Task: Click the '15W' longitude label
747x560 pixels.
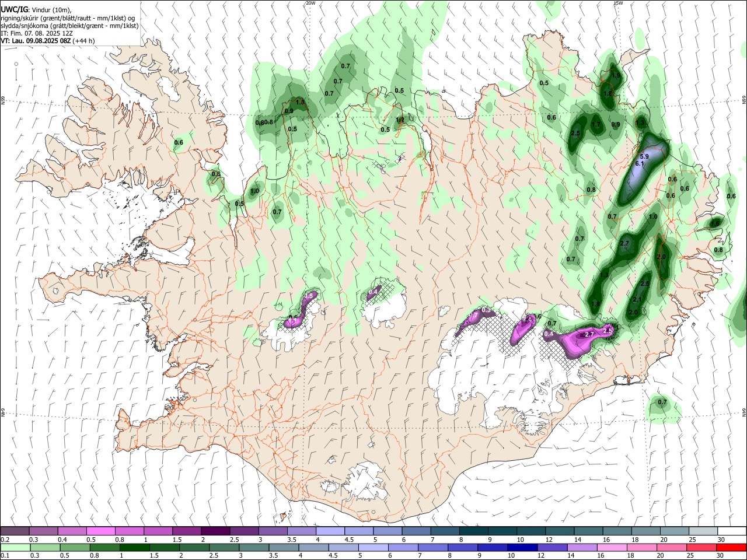Action: (x=618, y=3)
